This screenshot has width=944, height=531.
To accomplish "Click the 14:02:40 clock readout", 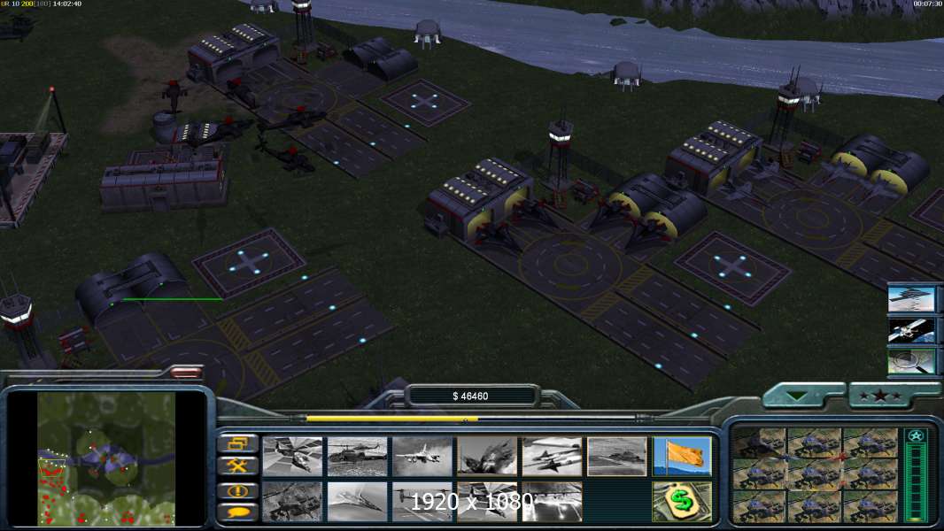I will click(x=66, y=4).
